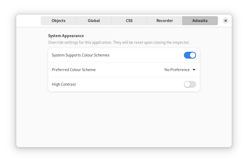Click the 'No Preference' dropdown value
The width and height of the screenshot is (248, 165).
pyautogui.click(x=177, y=70)
